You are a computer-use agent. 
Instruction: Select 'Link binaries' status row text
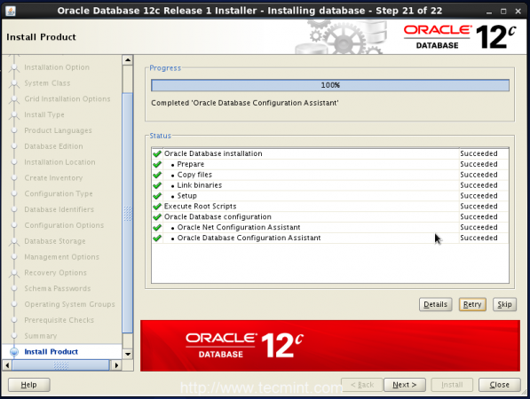click(x=200, y=185)
